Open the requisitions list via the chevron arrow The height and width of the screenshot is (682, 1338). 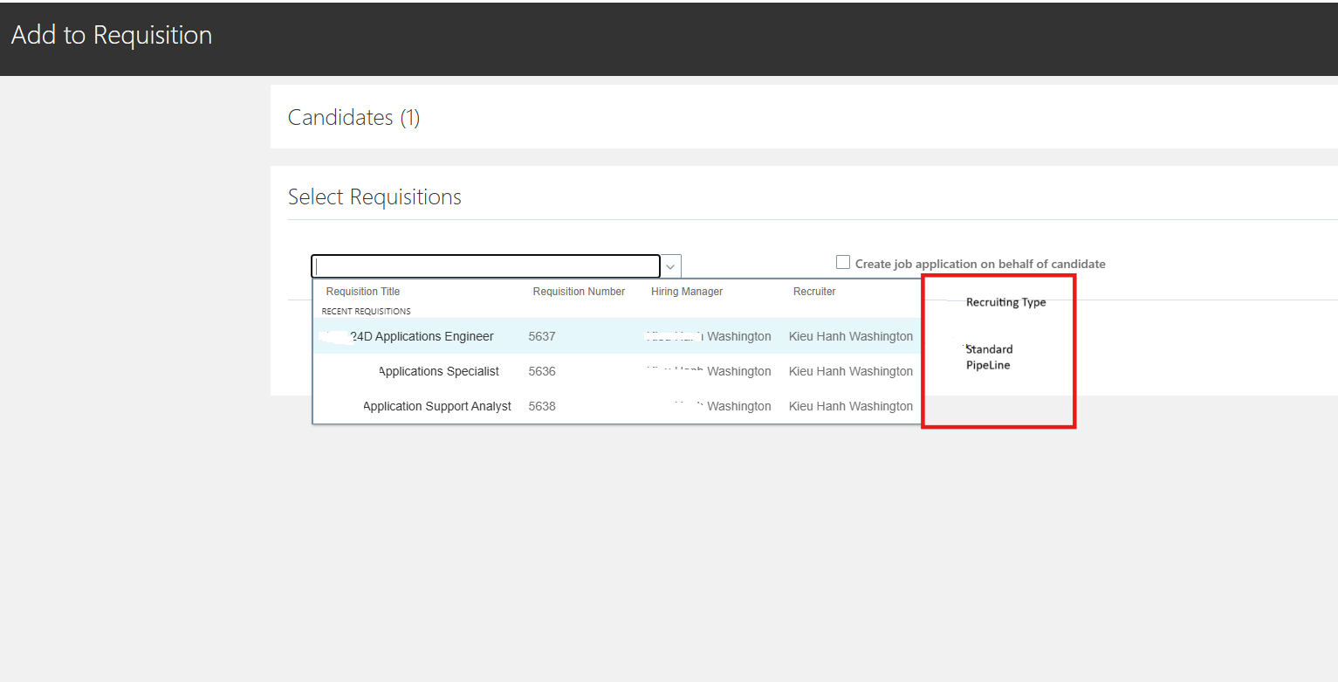point(670,265)
